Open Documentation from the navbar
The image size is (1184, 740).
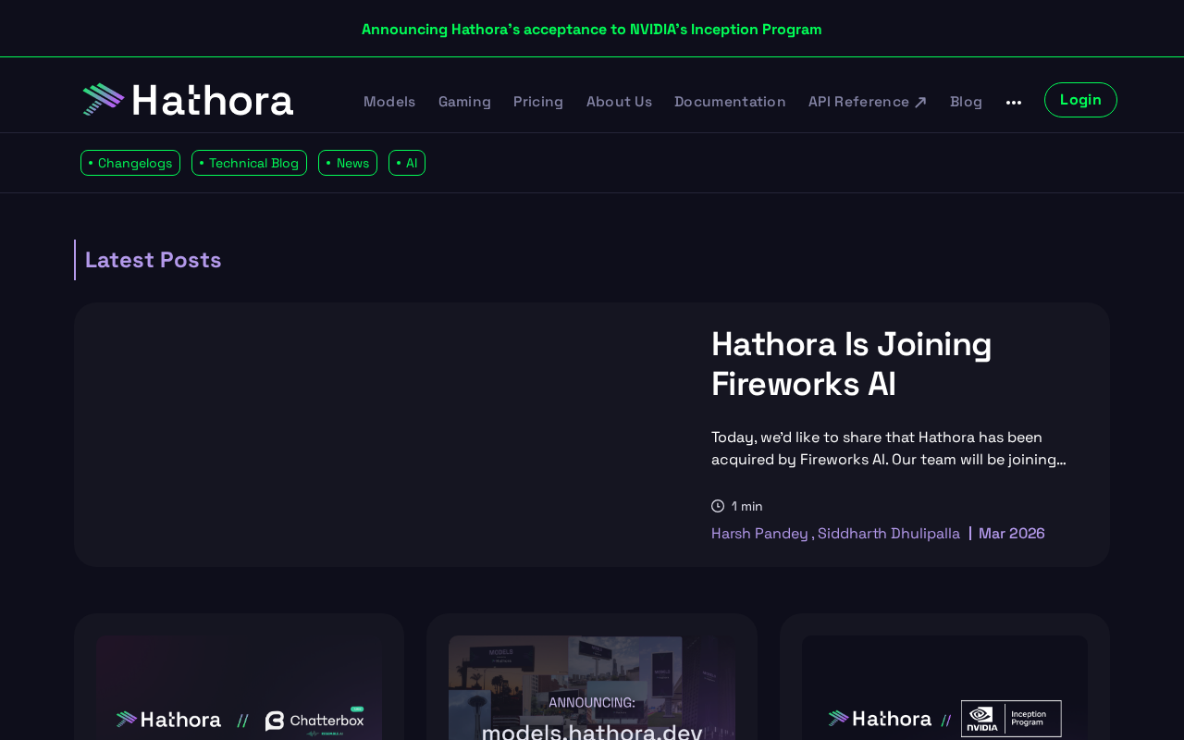coord(730,102)
